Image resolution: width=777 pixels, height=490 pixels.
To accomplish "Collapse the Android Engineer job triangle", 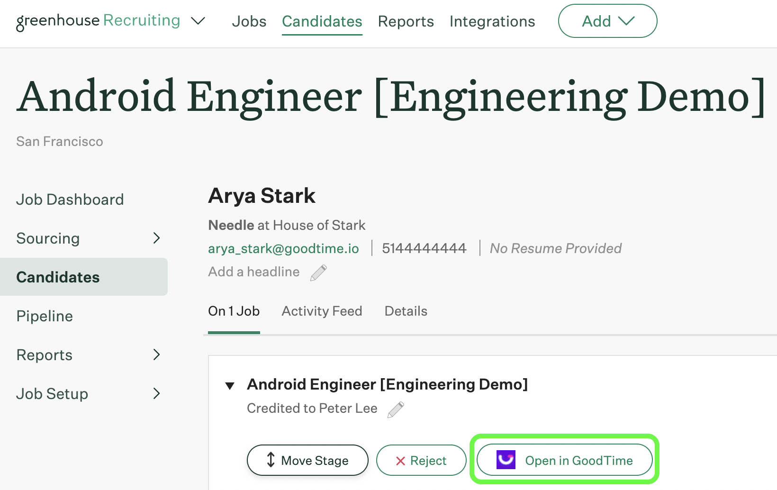I will [230, 386].
